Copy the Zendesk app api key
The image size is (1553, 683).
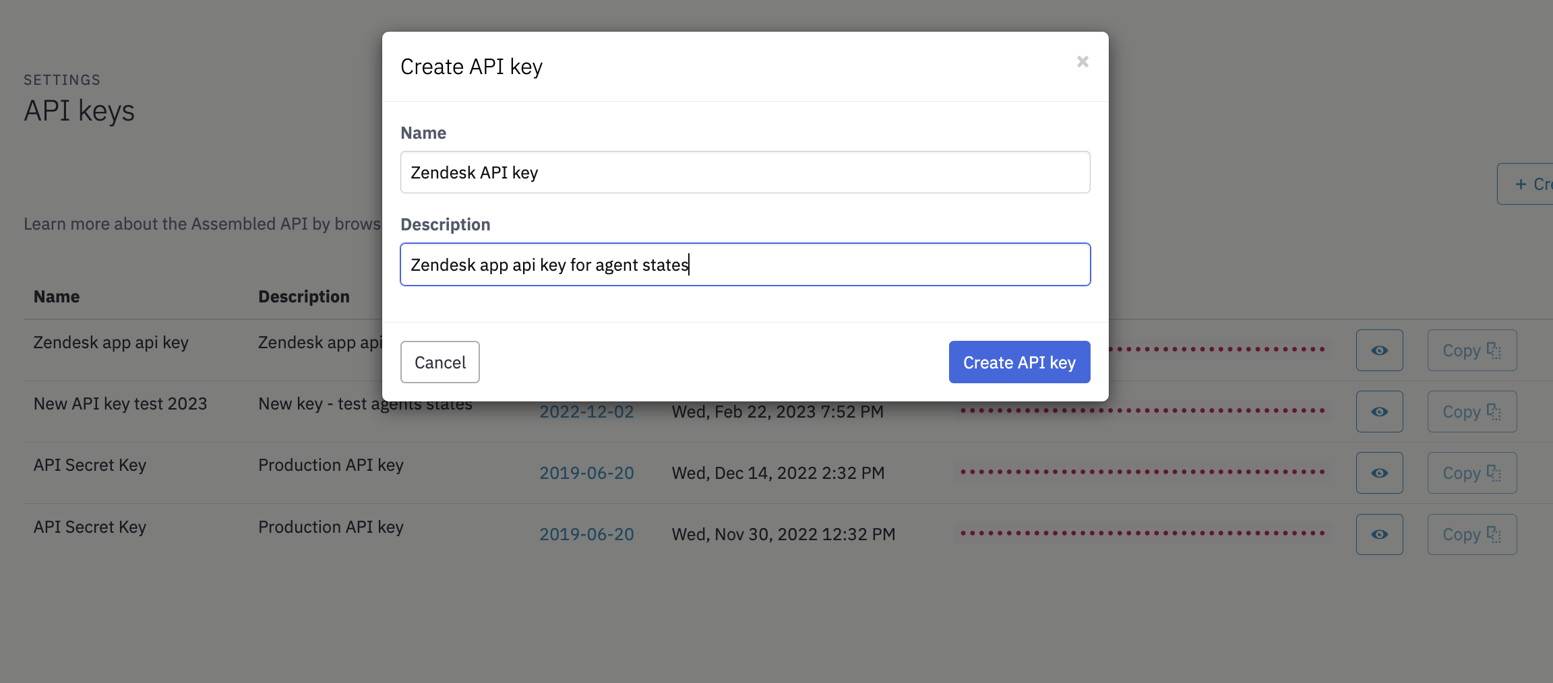coord(1472,350)
